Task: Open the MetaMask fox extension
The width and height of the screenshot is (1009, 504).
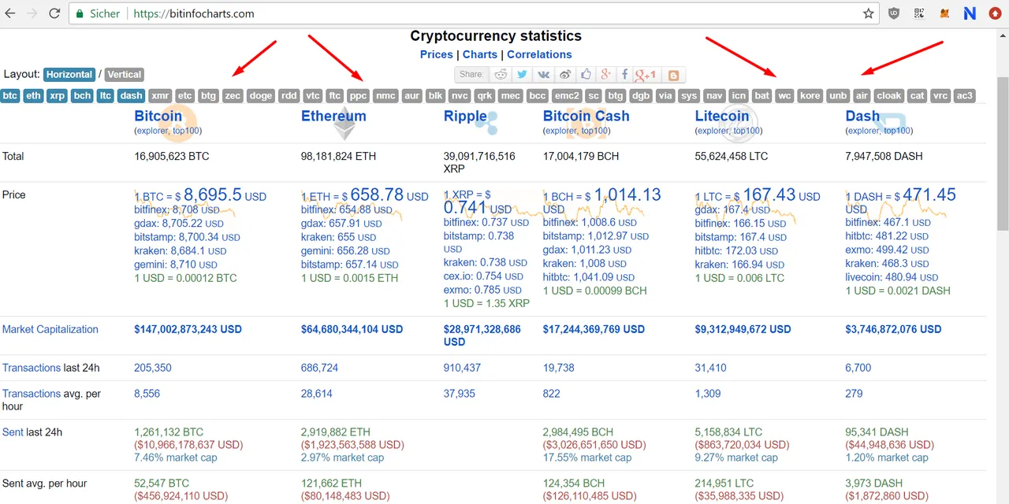Action: (944, 13)
